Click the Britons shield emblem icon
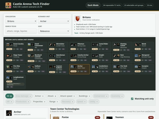The image size is (159, 119). click(x=77, y=19)
